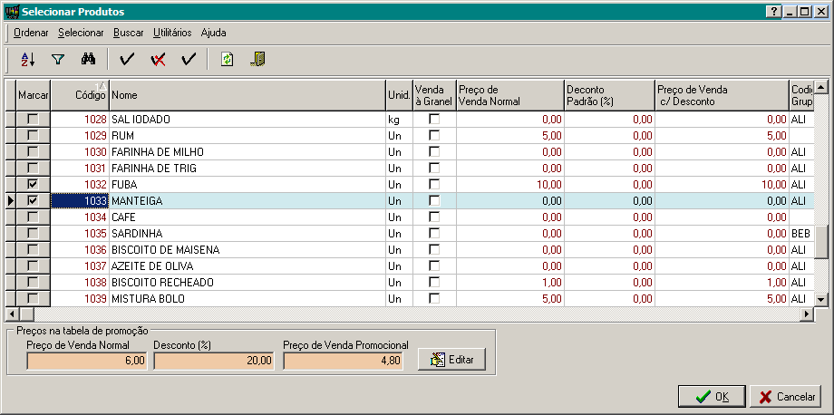Click the red-crossed checkmark unmark icon
This screenshot has width=834, height=415.
click(158, 60)
